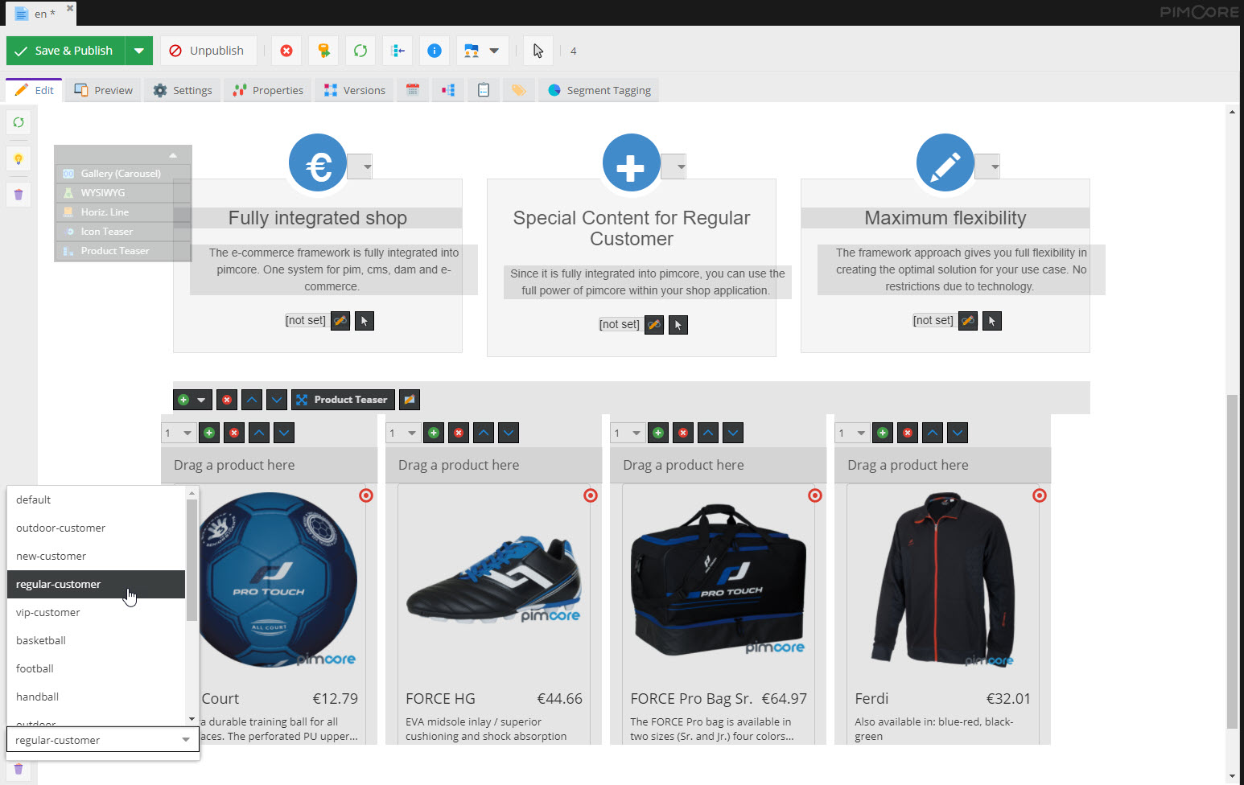This screenshot has height=785, width=1244.
Task: Click the yellow tags tab icon
Action: pos(519,90)
